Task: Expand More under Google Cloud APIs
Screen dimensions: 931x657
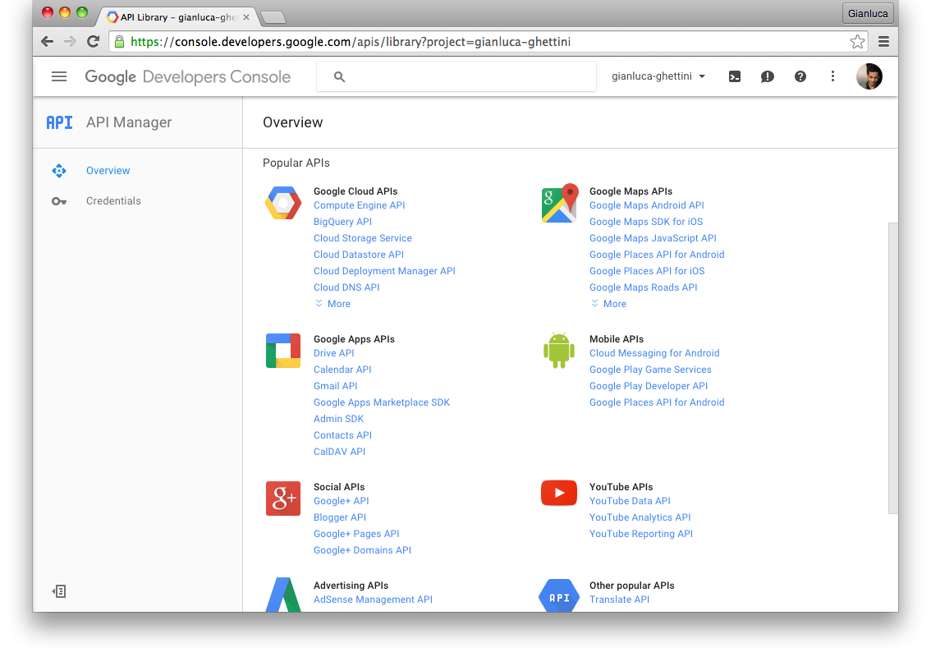Action: [333, 304]
